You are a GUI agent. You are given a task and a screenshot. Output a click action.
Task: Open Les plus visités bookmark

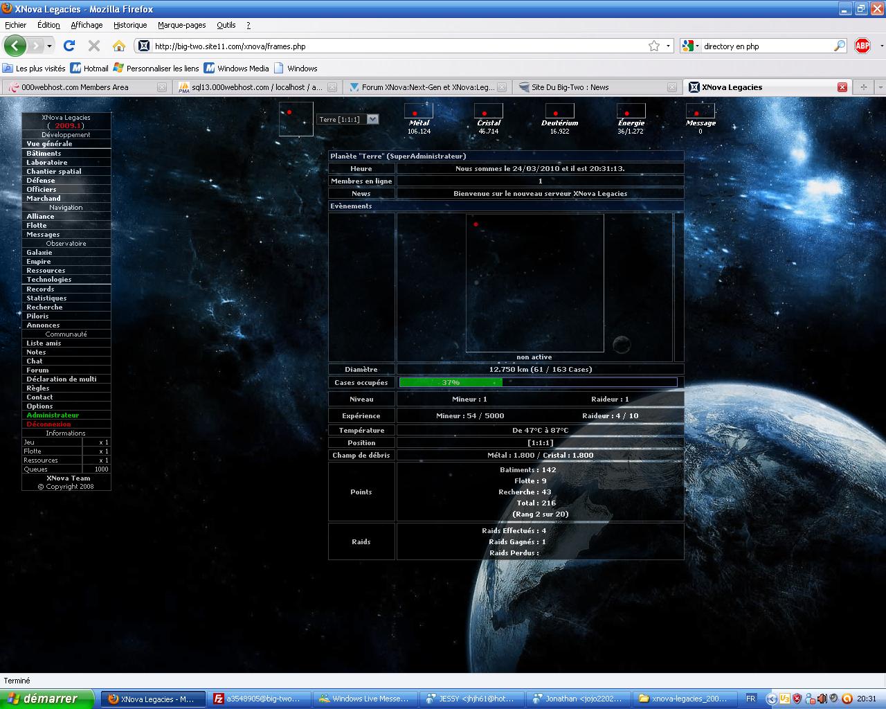point(35,68)
